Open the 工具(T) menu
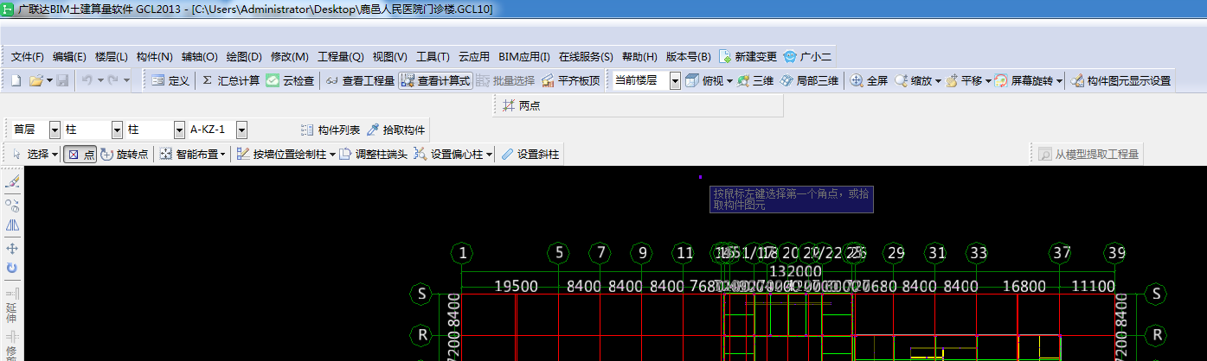1207x361 pixels. pos(433,57)
